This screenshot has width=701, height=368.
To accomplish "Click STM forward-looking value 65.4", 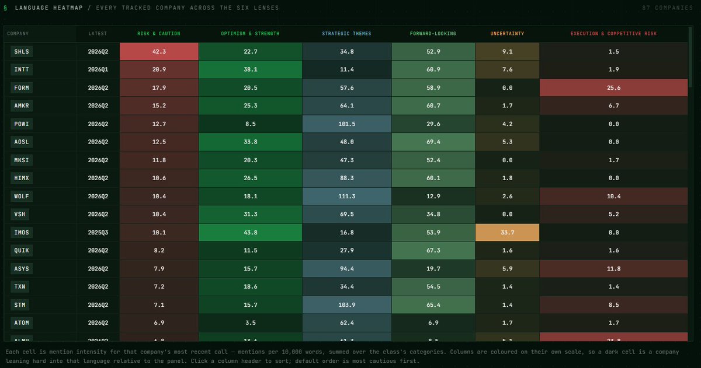I will pyautogui.click(x=433, y=305).
